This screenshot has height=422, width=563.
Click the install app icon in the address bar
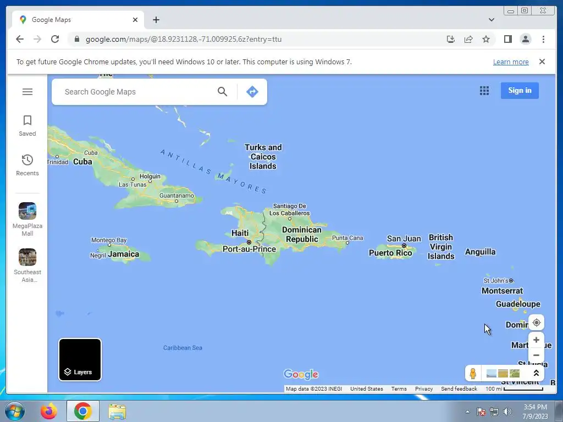pyautogui.click(x=451, y=39)
